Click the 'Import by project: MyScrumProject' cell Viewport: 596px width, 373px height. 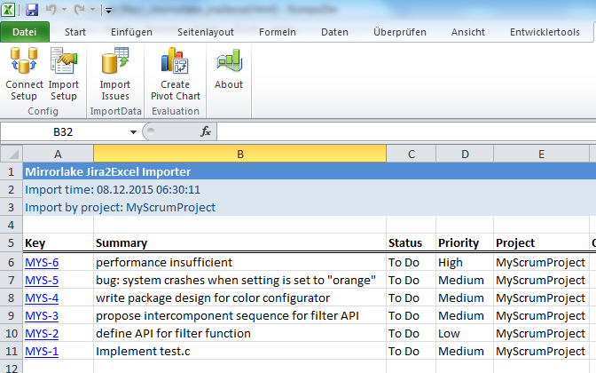(120, 208)
